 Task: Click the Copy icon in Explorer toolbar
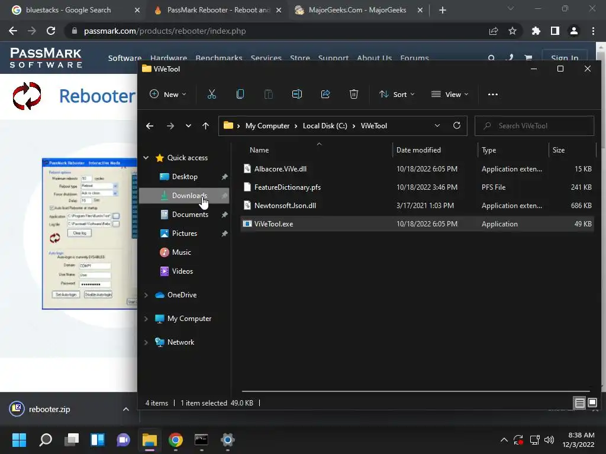pos(240,95)
